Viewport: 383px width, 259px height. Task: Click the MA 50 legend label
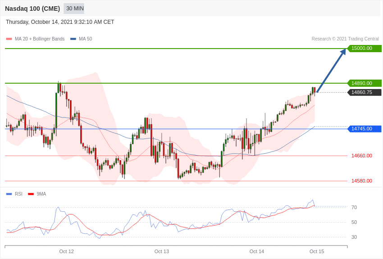85,39
